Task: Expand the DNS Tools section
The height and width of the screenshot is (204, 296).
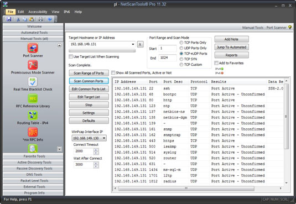Action: pos(33,174)
